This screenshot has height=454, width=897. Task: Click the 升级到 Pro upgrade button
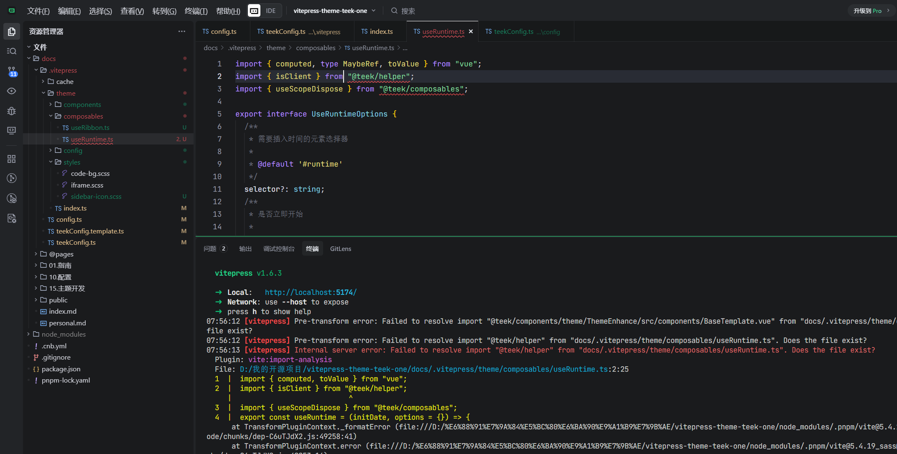(871, 11)
